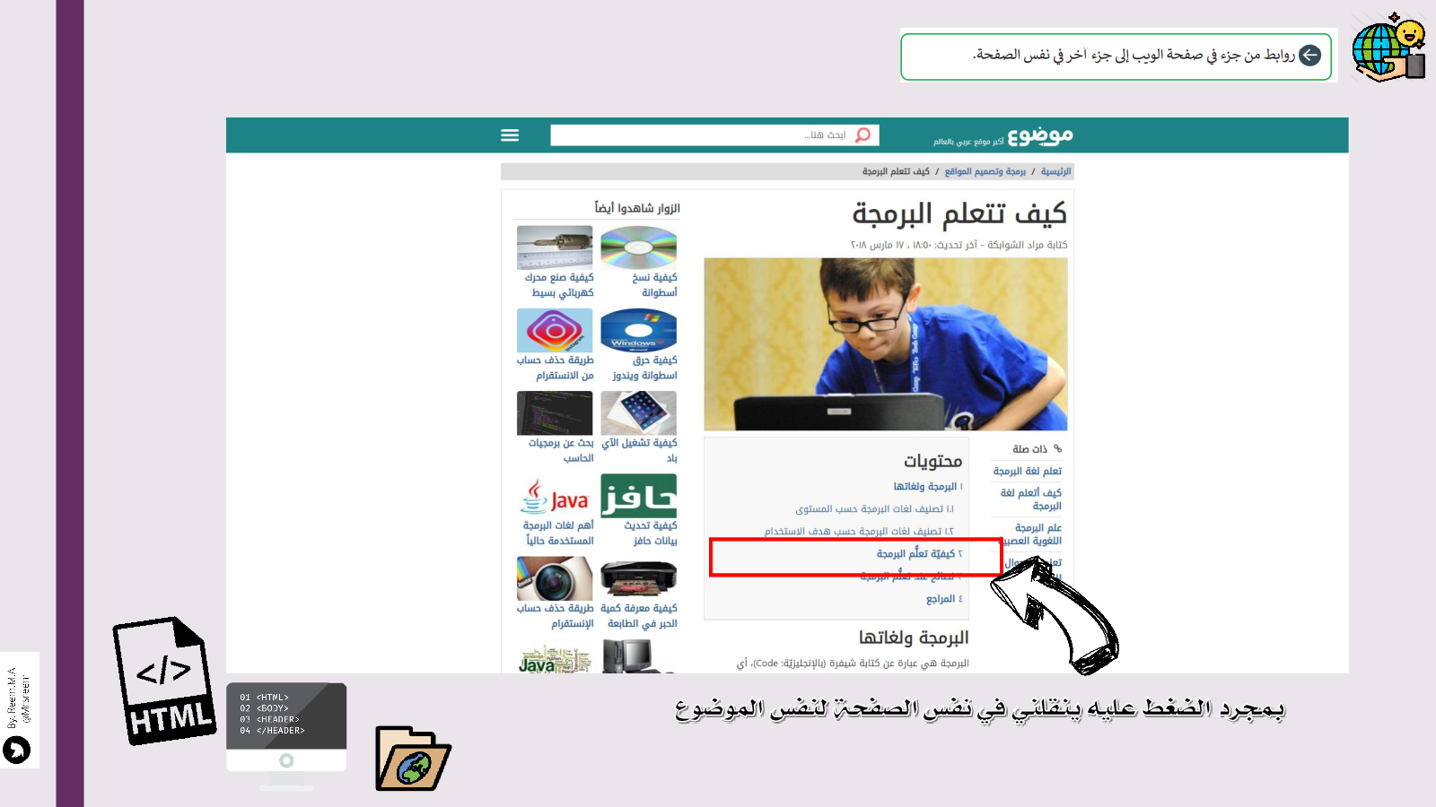Click the globe with smiley icon
This screenshot has height=807, width=1436.
1388,48
